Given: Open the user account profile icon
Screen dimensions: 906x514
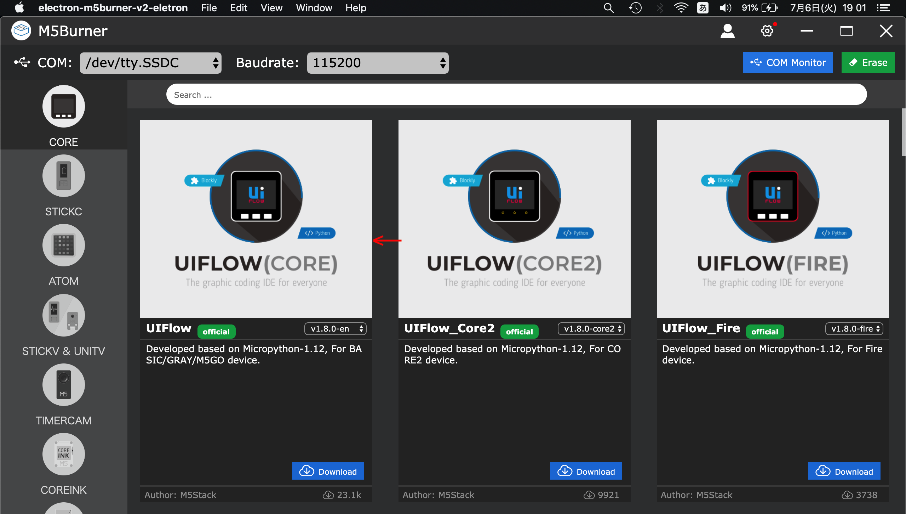Looking at the screenshot, I should (x=727, y=31).
